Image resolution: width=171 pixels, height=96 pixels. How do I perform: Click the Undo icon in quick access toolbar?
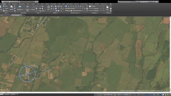[x=13, y=2]
